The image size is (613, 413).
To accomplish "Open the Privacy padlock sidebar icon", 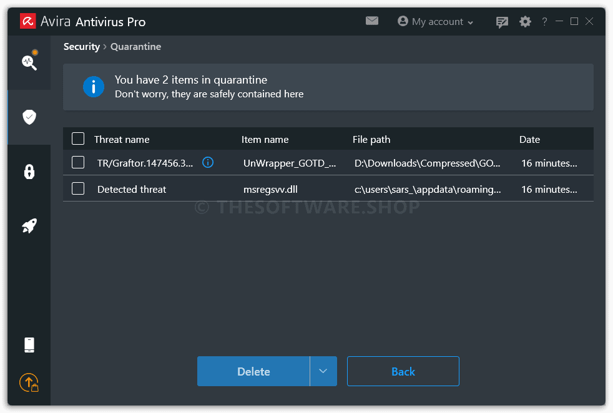I will pyautogui.click(x=29, y=171).
